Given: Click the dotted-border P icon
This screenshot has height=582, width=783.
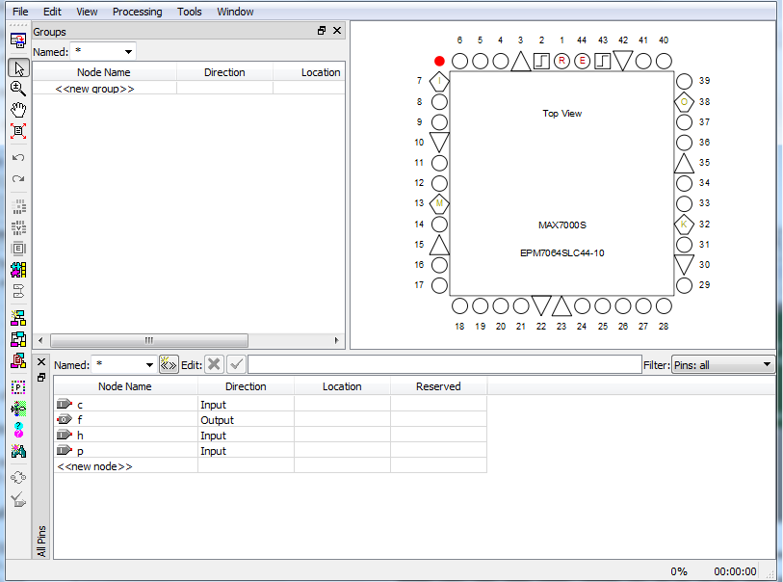Looking at the screenshot, I should tap(18, 387).
